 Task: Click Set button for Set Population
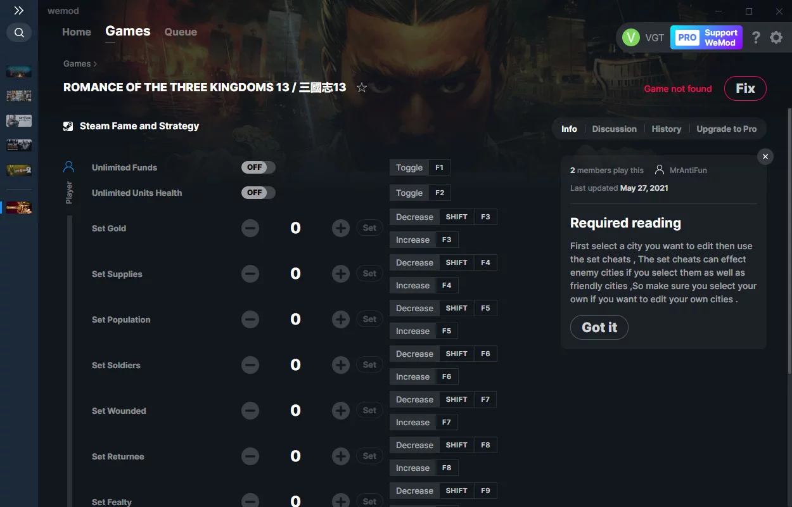click(369, 319)
